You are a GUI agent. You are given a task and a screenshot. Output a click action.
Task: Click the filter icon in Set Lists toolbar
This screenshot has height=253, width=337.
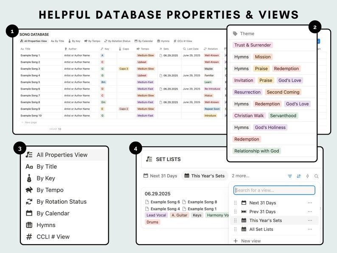click(x=290, y=176)
